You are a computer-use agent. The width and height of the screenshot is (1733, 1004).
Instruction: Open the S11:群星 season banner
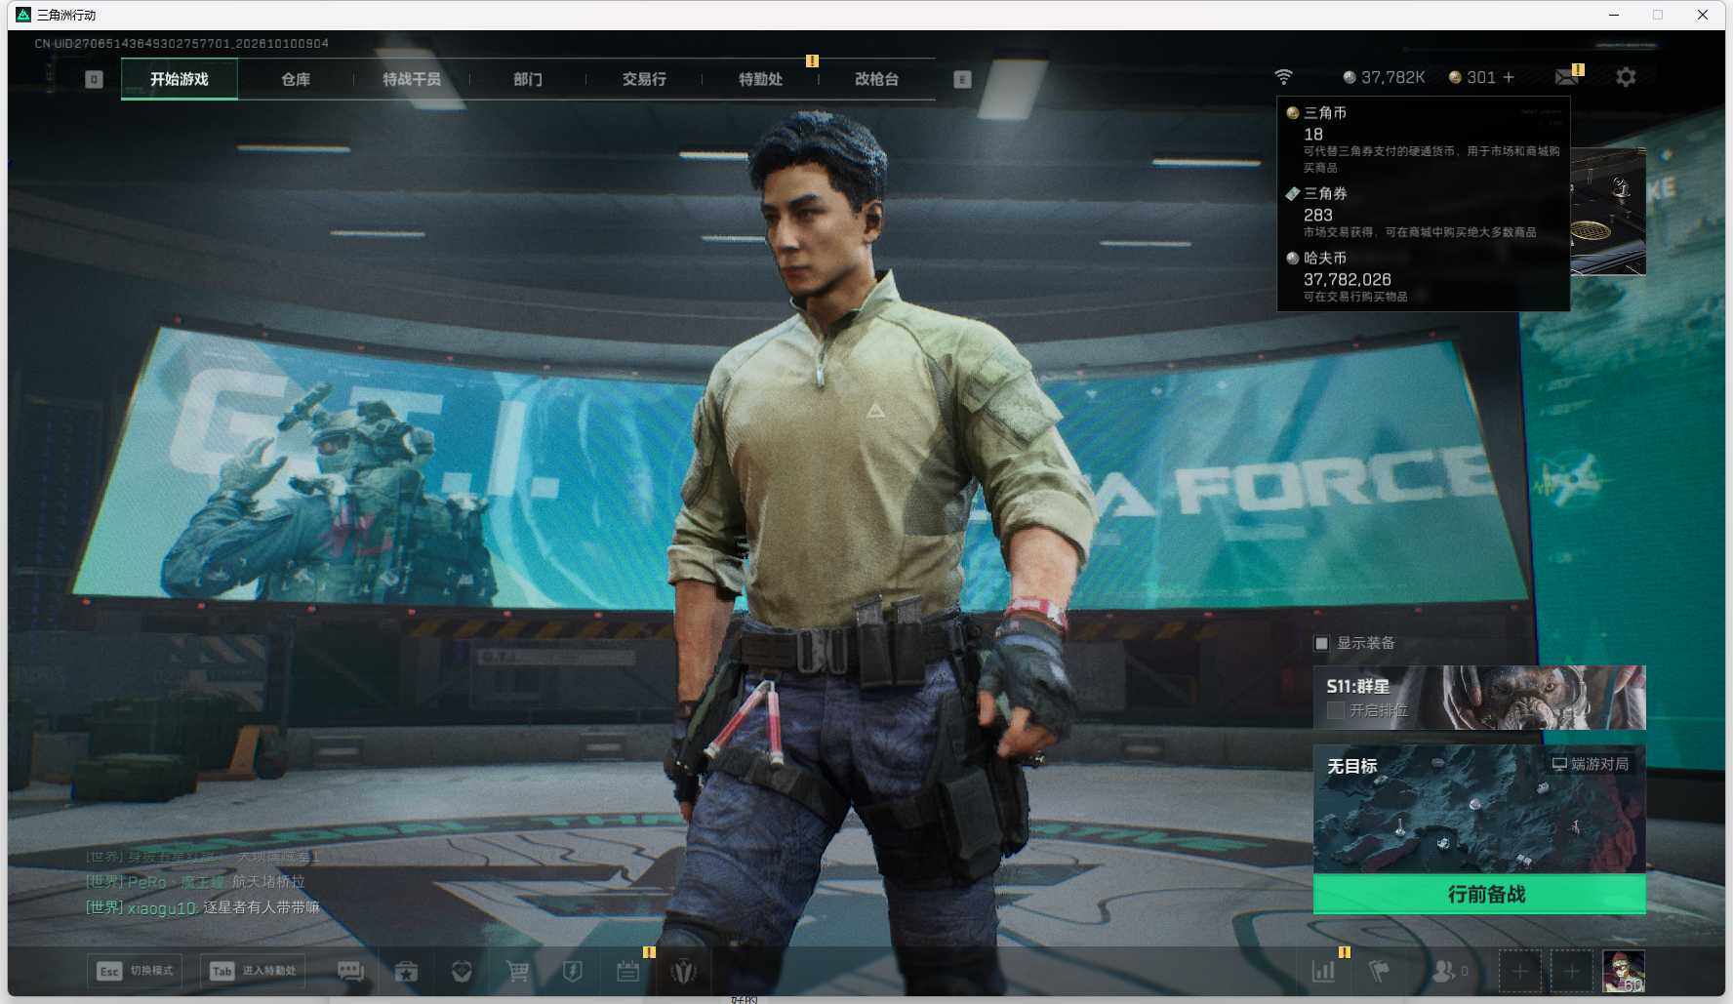(1479, 698)
